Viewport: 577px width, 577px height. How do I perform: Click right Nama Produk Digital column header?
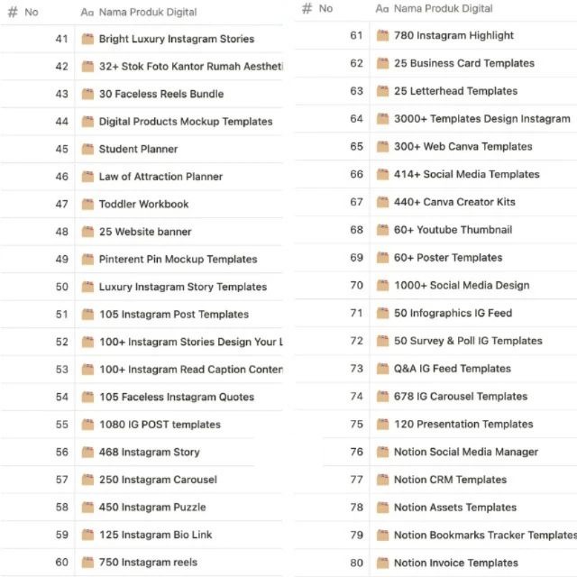click(x=443, y=8)
